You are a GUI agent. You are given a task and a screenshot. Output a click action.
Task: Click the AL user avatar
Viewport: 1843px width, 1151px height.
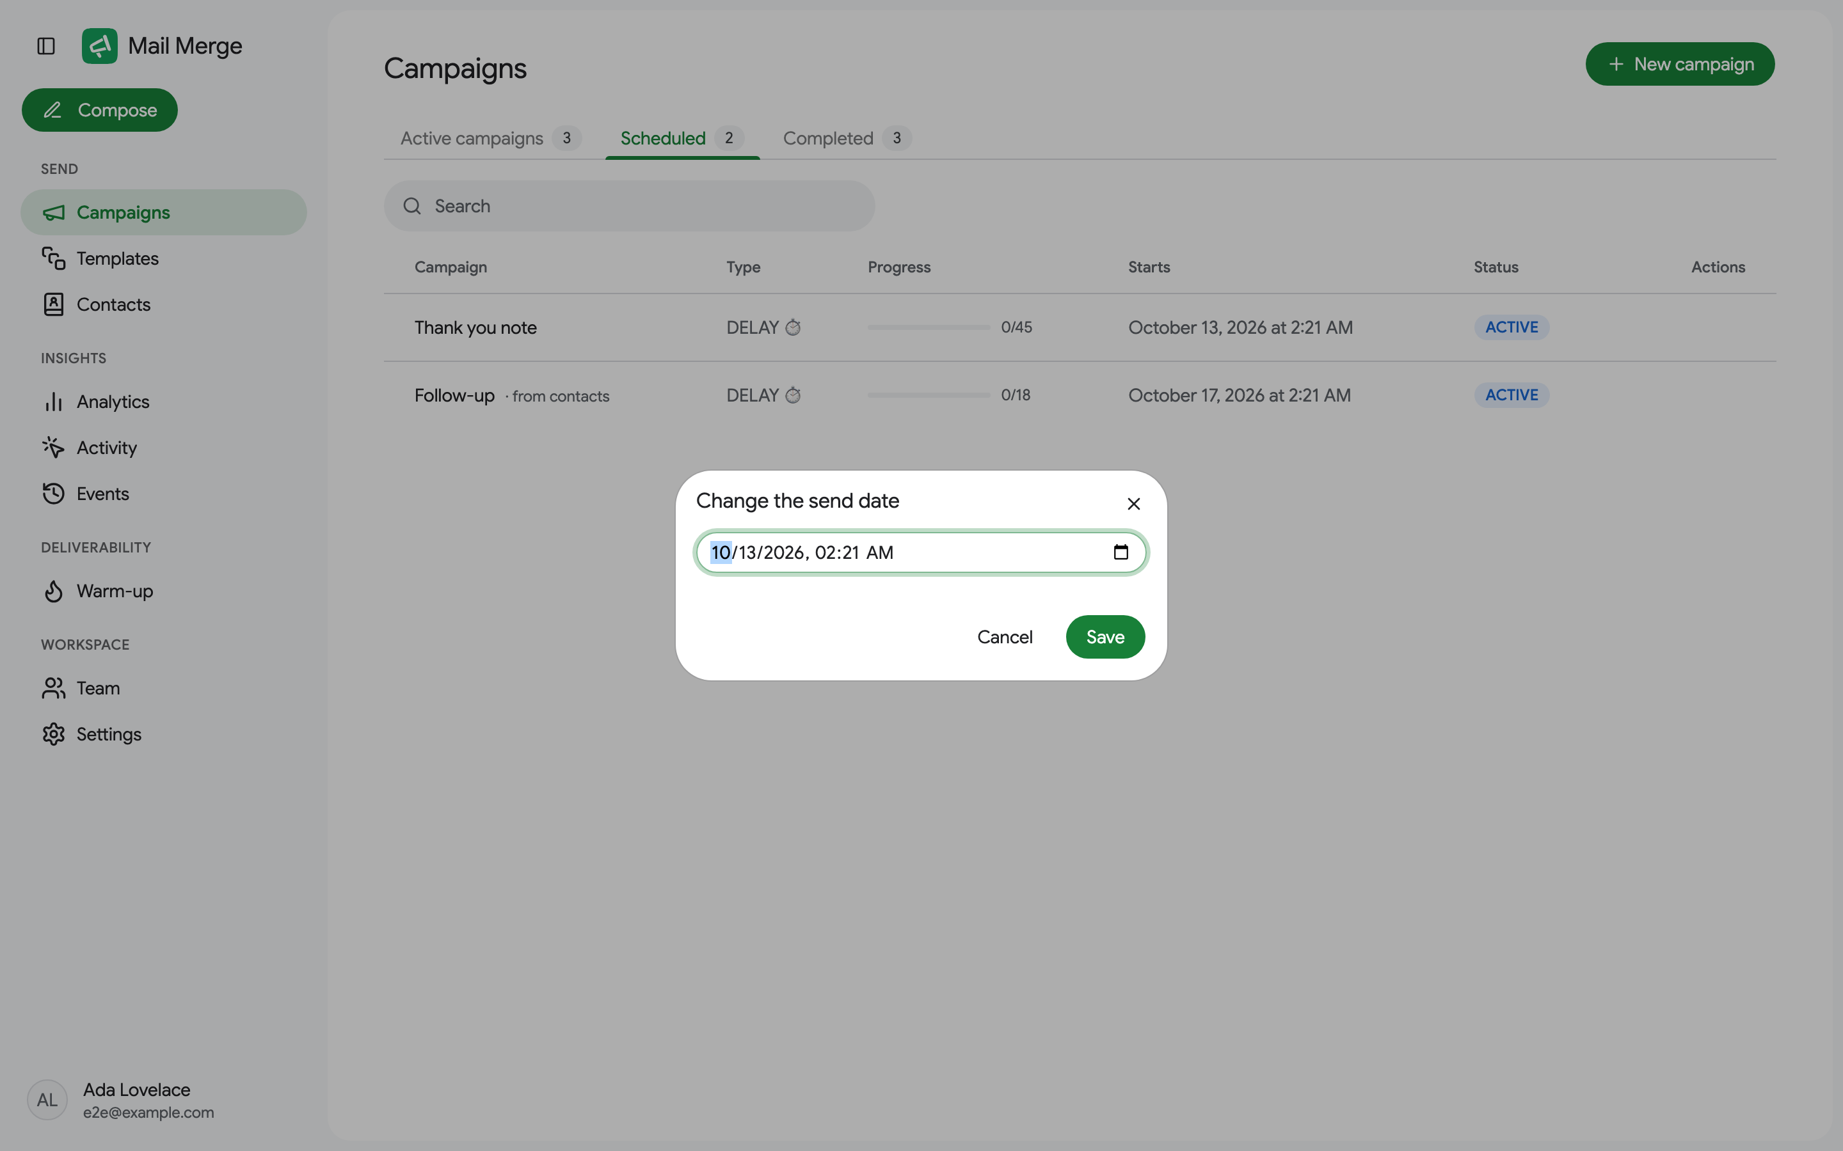(47, 1100)
